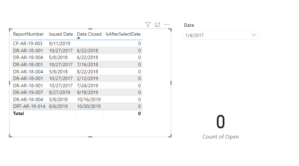Select the 9/18/2019 date closed cell
This screenshot has width=299, height=166.
point(87,92)
